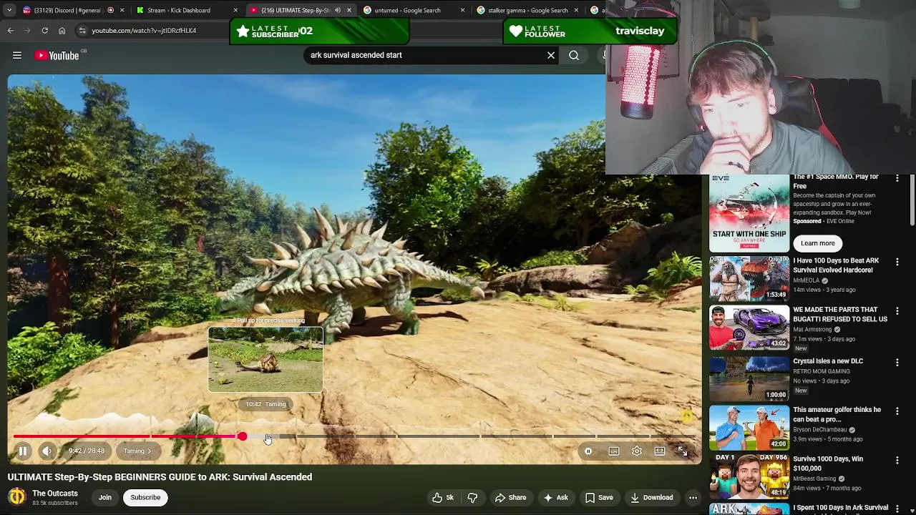Screen dimensions: 916x515
Task: Go forward with the browser forward arrow
Action: [27, 31]
